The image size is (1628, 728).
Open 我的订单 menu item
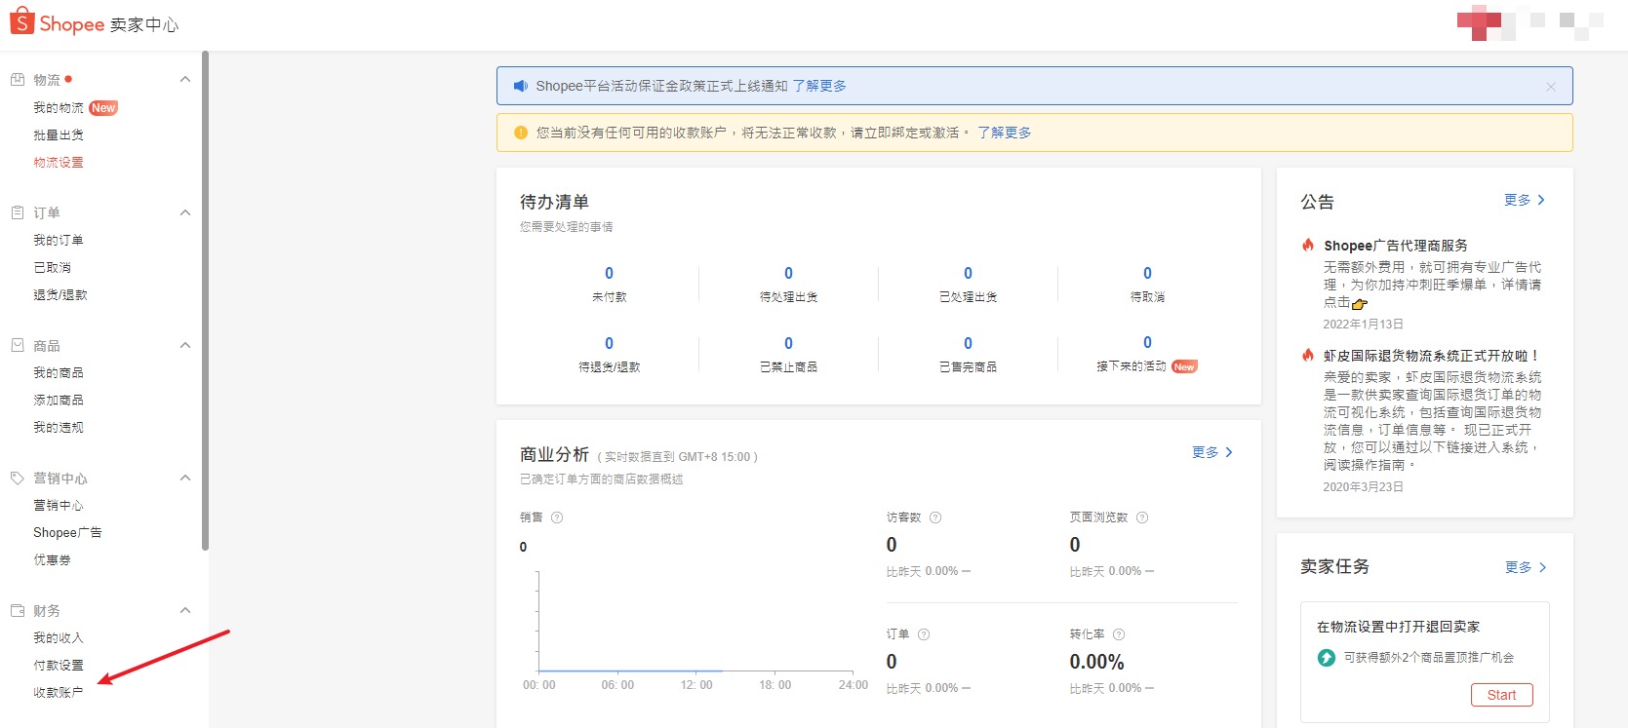[x=59, y=240]
